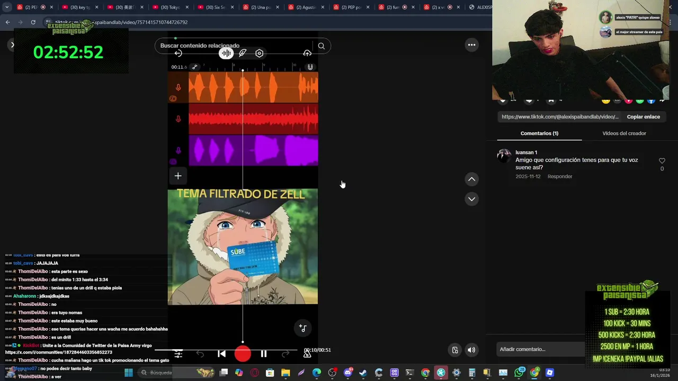Toggle the magnet snap icon on the timeline

(x=310, y=67)
